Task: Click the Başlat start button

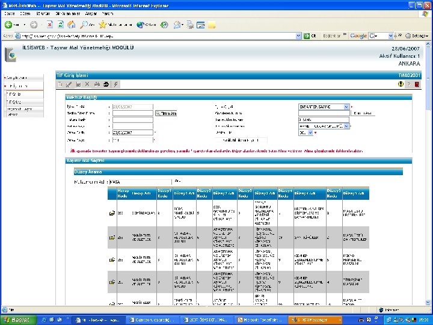Action: pyautogui.click(x=19, y=320)
